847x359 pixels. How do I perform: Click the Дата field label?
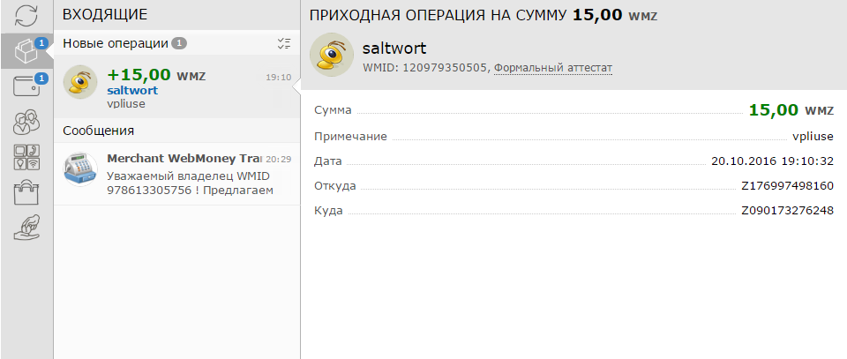pyautogui.click(x=328, y=161)
